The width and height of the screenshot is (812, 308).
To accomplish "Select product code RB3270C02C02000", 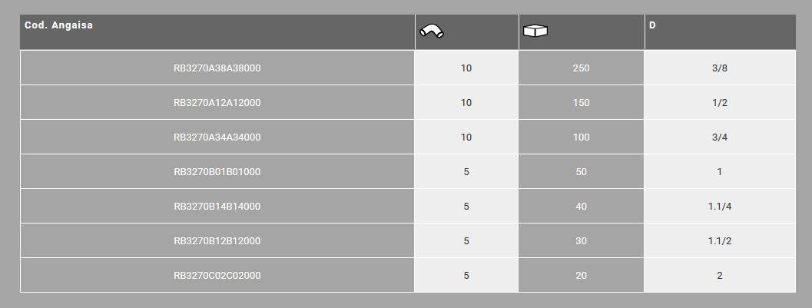I will coord(217,276).
